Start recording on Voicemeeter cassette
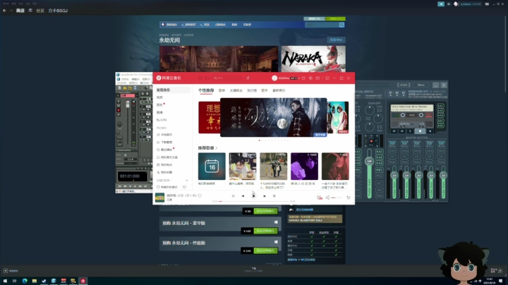The image size is (508, 285). point(430,131)
